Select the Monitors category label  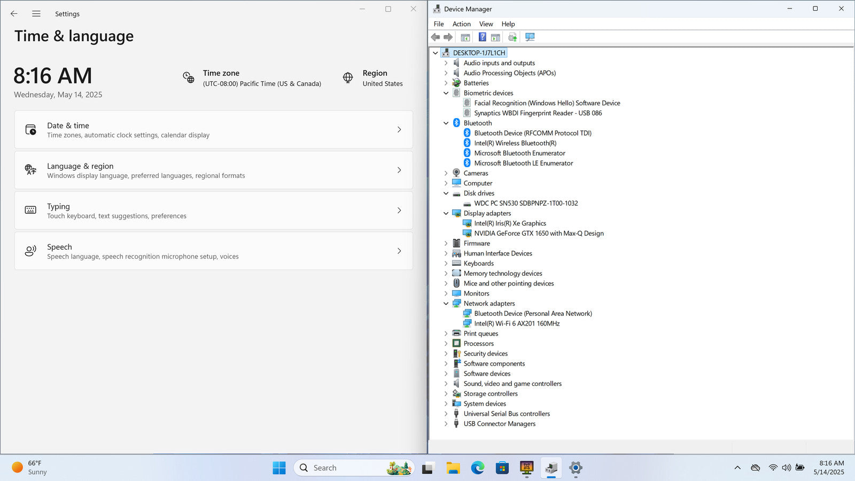point(476,293)
